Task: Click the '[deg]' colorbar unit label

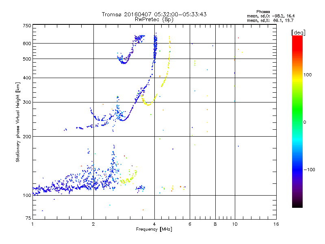Action: click(298, 33)
